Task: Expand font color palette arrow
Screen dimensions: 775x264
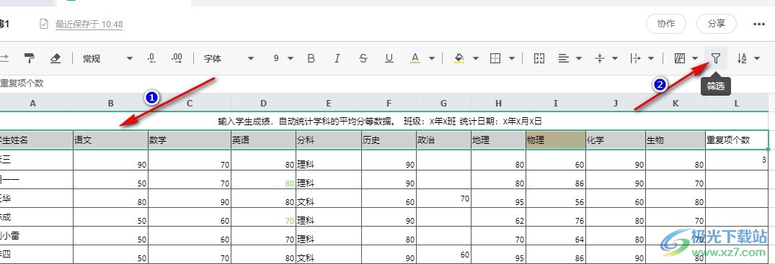Action: point(432,59)
